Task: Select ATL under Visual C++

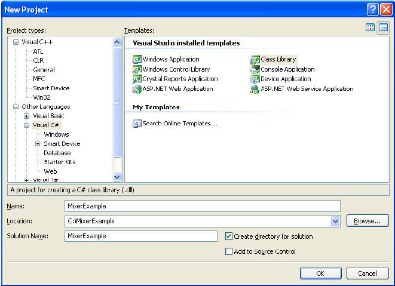Action: click(x=38, y=51)
